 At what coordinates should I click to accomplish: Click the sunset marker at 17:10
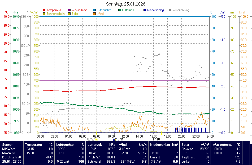point(161,139)
